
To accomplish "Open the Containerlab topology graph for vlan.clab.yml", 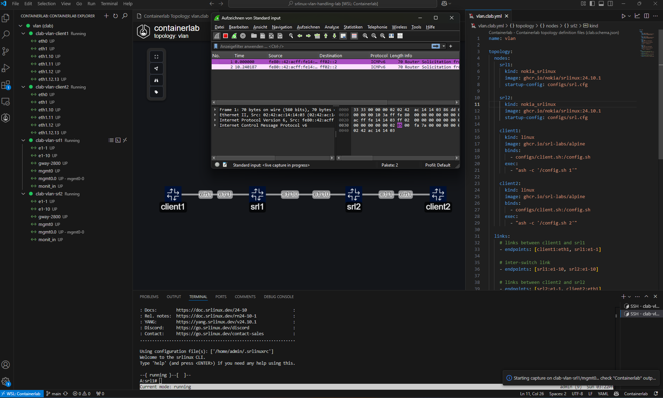I will (x=637, y=16).
